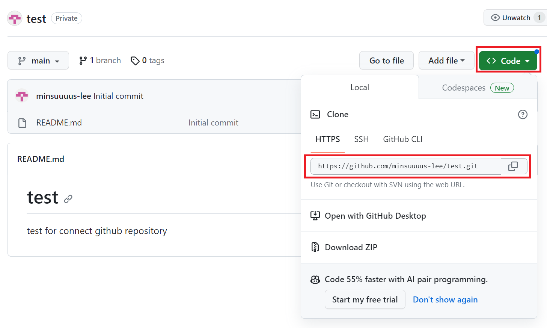Click the tag icon next to 0 tags
The image size is (547, 328).
pyautogui.click(x=135, y=61)
